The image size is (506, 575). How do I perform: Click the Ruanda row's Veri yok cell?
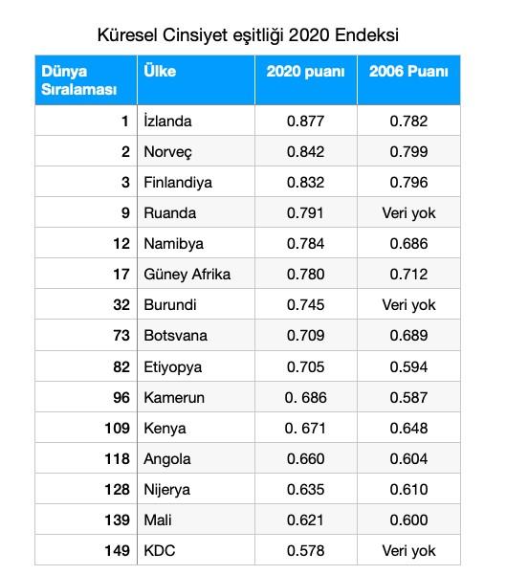(x=408, y=212)
